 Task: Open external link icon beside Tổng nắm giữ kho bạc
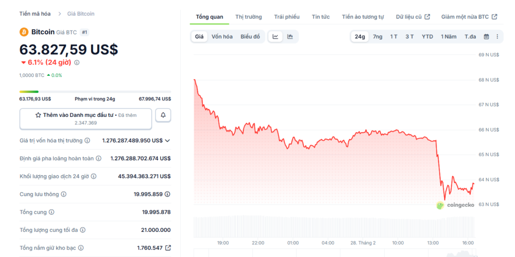coord(168,248)
